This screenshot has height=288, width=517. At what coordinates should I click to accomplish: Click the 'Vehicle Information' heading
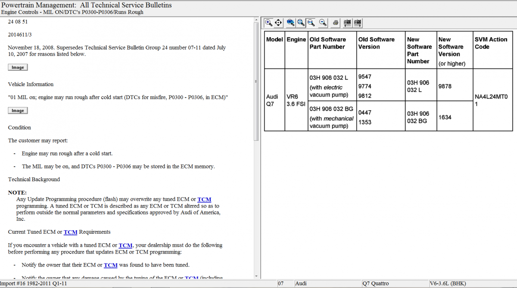pos(31,84)
